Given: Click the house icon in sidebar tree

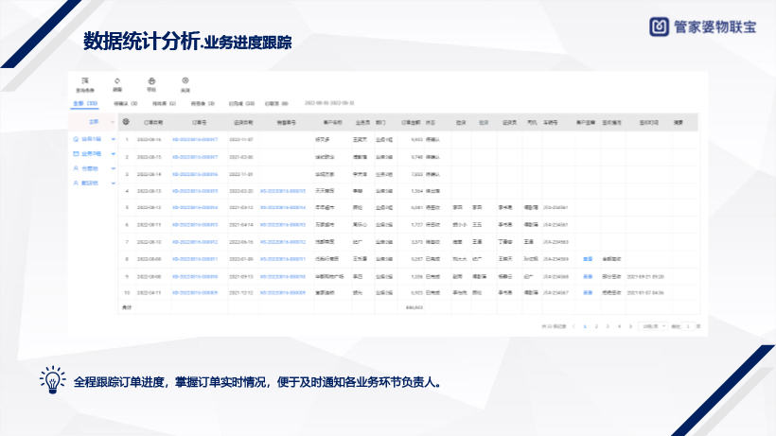Looking at the screenshot, I should 76,139.
